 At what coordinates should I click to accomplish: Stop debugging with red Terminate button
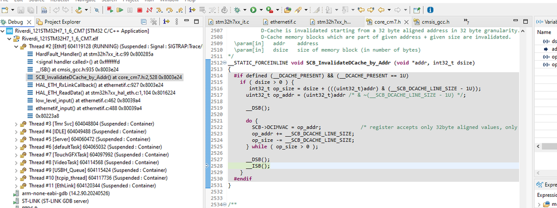point(139,10)
